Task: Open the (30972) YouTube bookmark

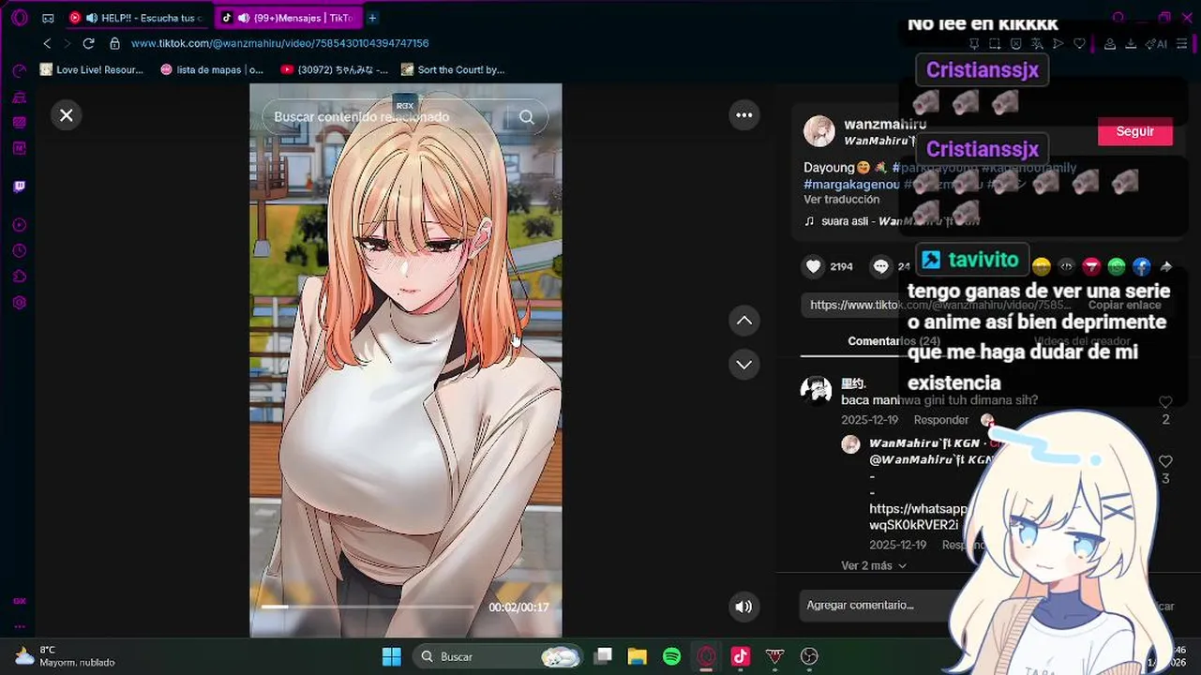Action: [x=334, y=69]
